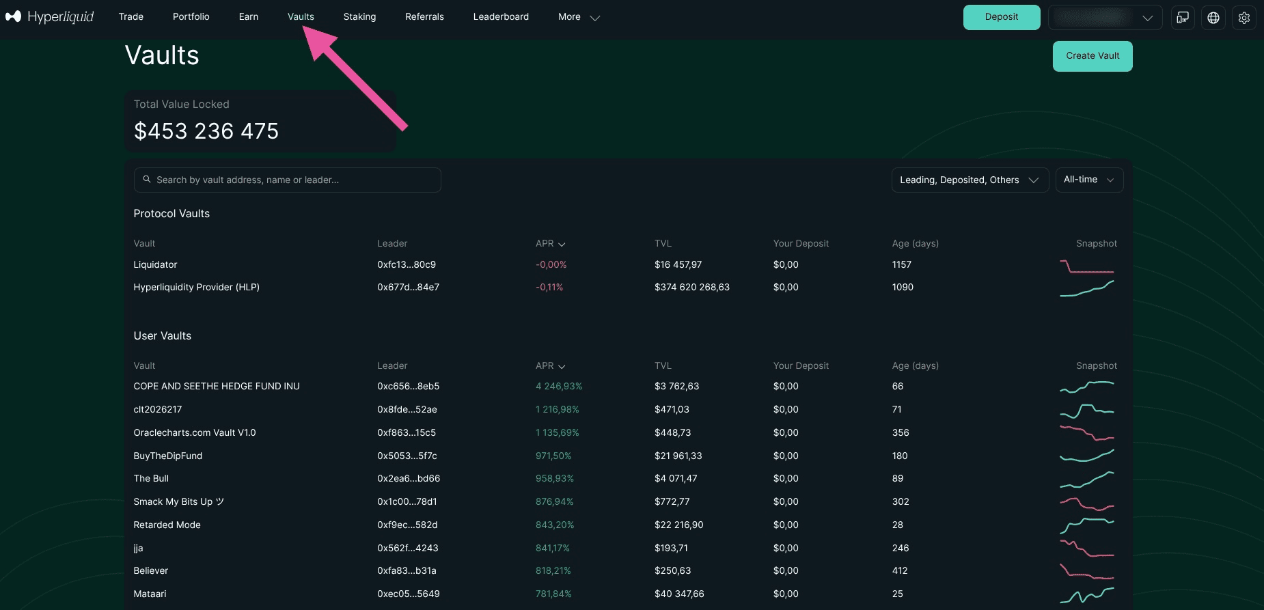Open the BuyTheDipFund vault row
This screenshot has height=610, width=1264.
(625, 456)
